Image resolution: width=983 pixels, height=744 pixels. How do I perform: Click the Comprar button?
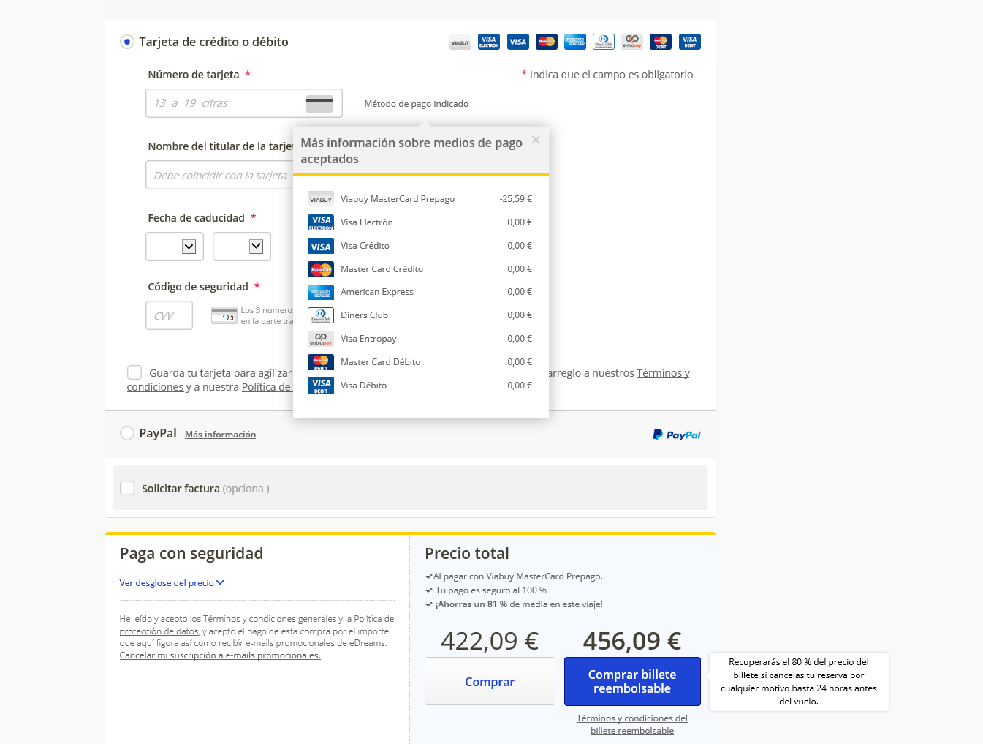coord(490,681)
